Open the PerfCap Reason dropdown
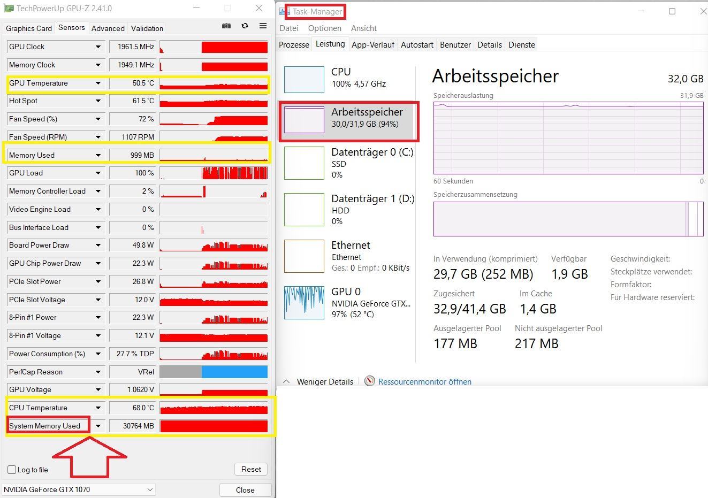Viewport: 708px width, 498px height. [x=98, y=372]
